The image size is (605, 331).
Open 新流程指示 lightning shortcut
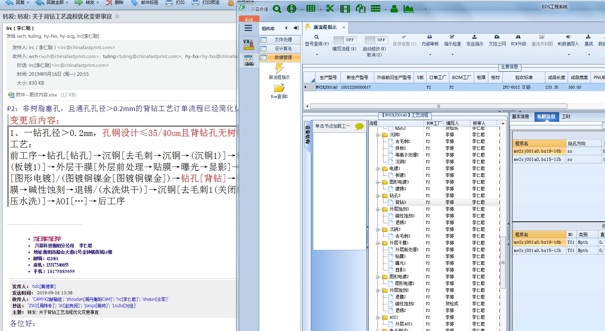(x=279, y=71)
